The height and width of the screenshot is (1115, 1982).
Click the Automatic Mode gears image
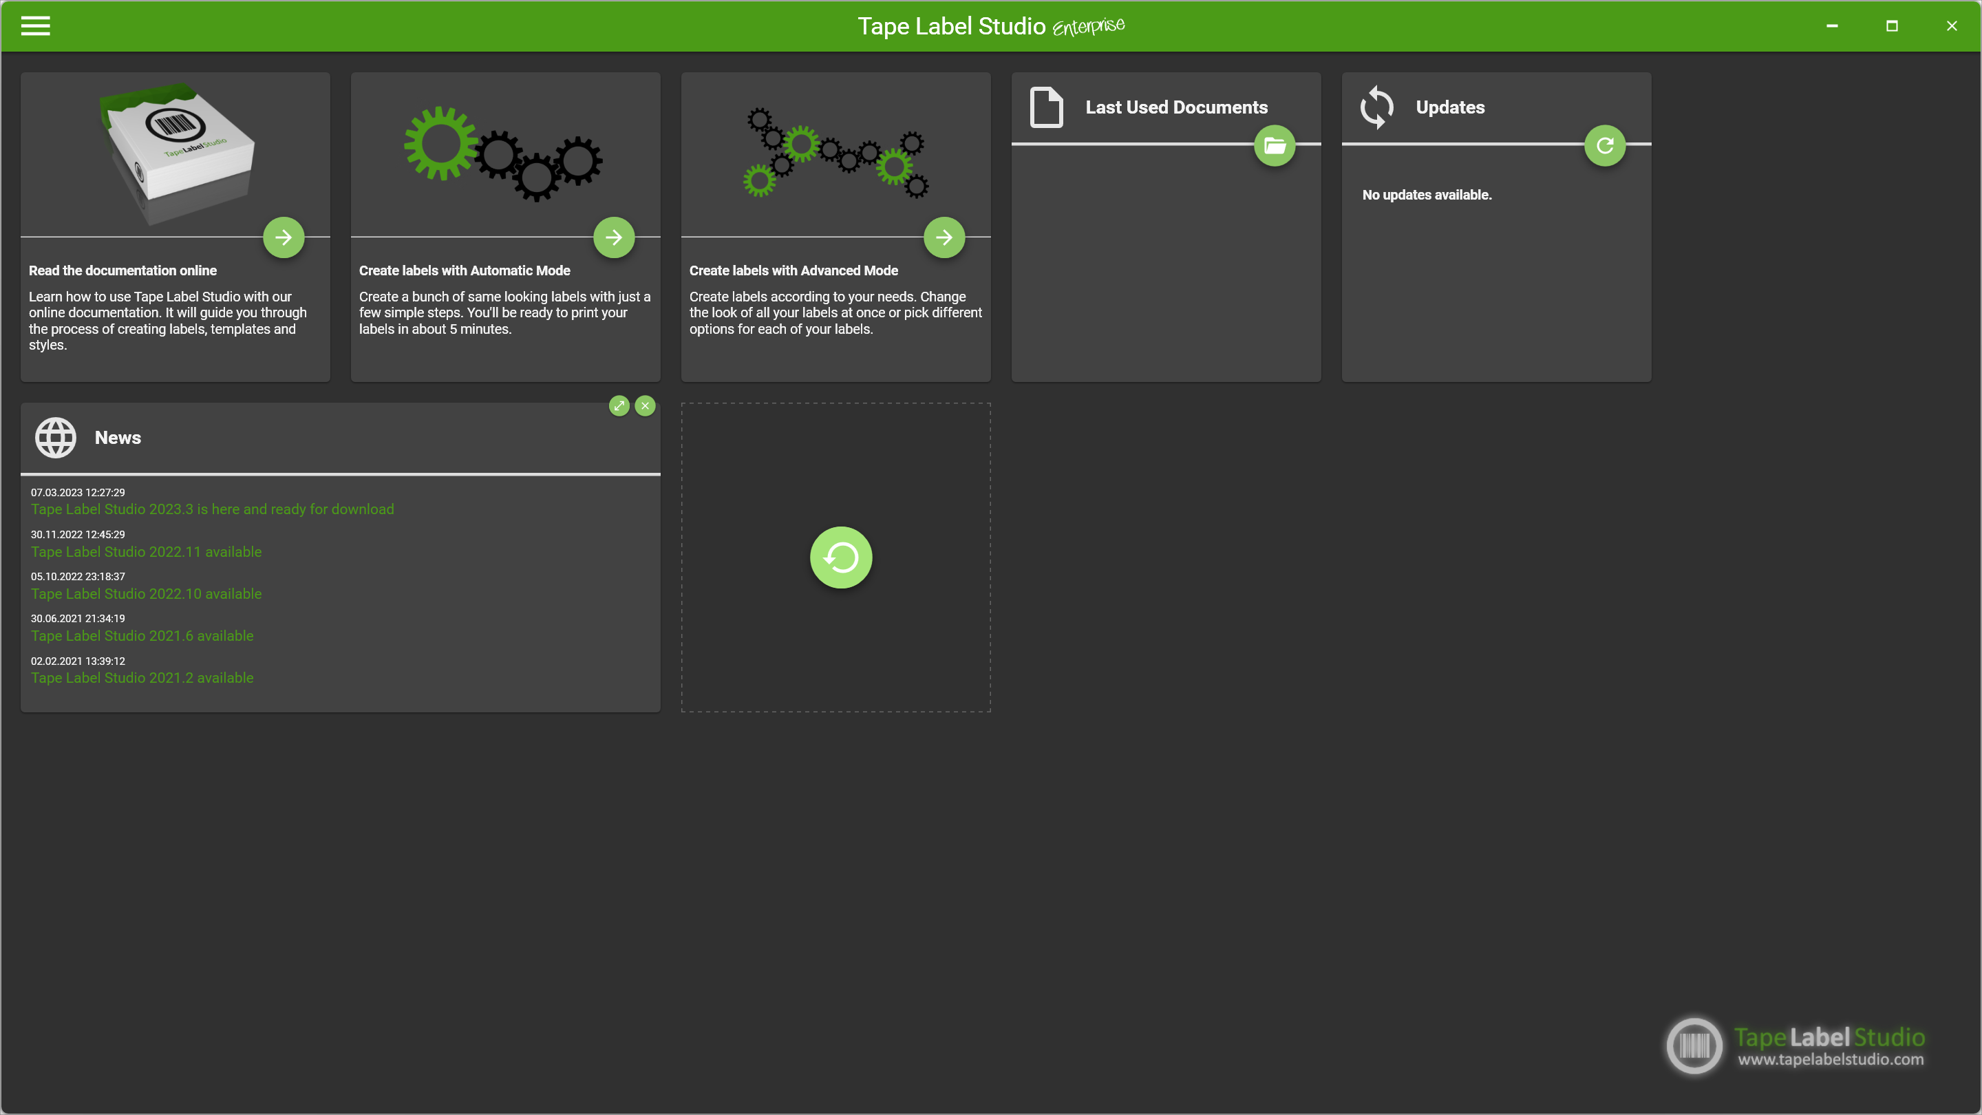click(x=504, y=154)
